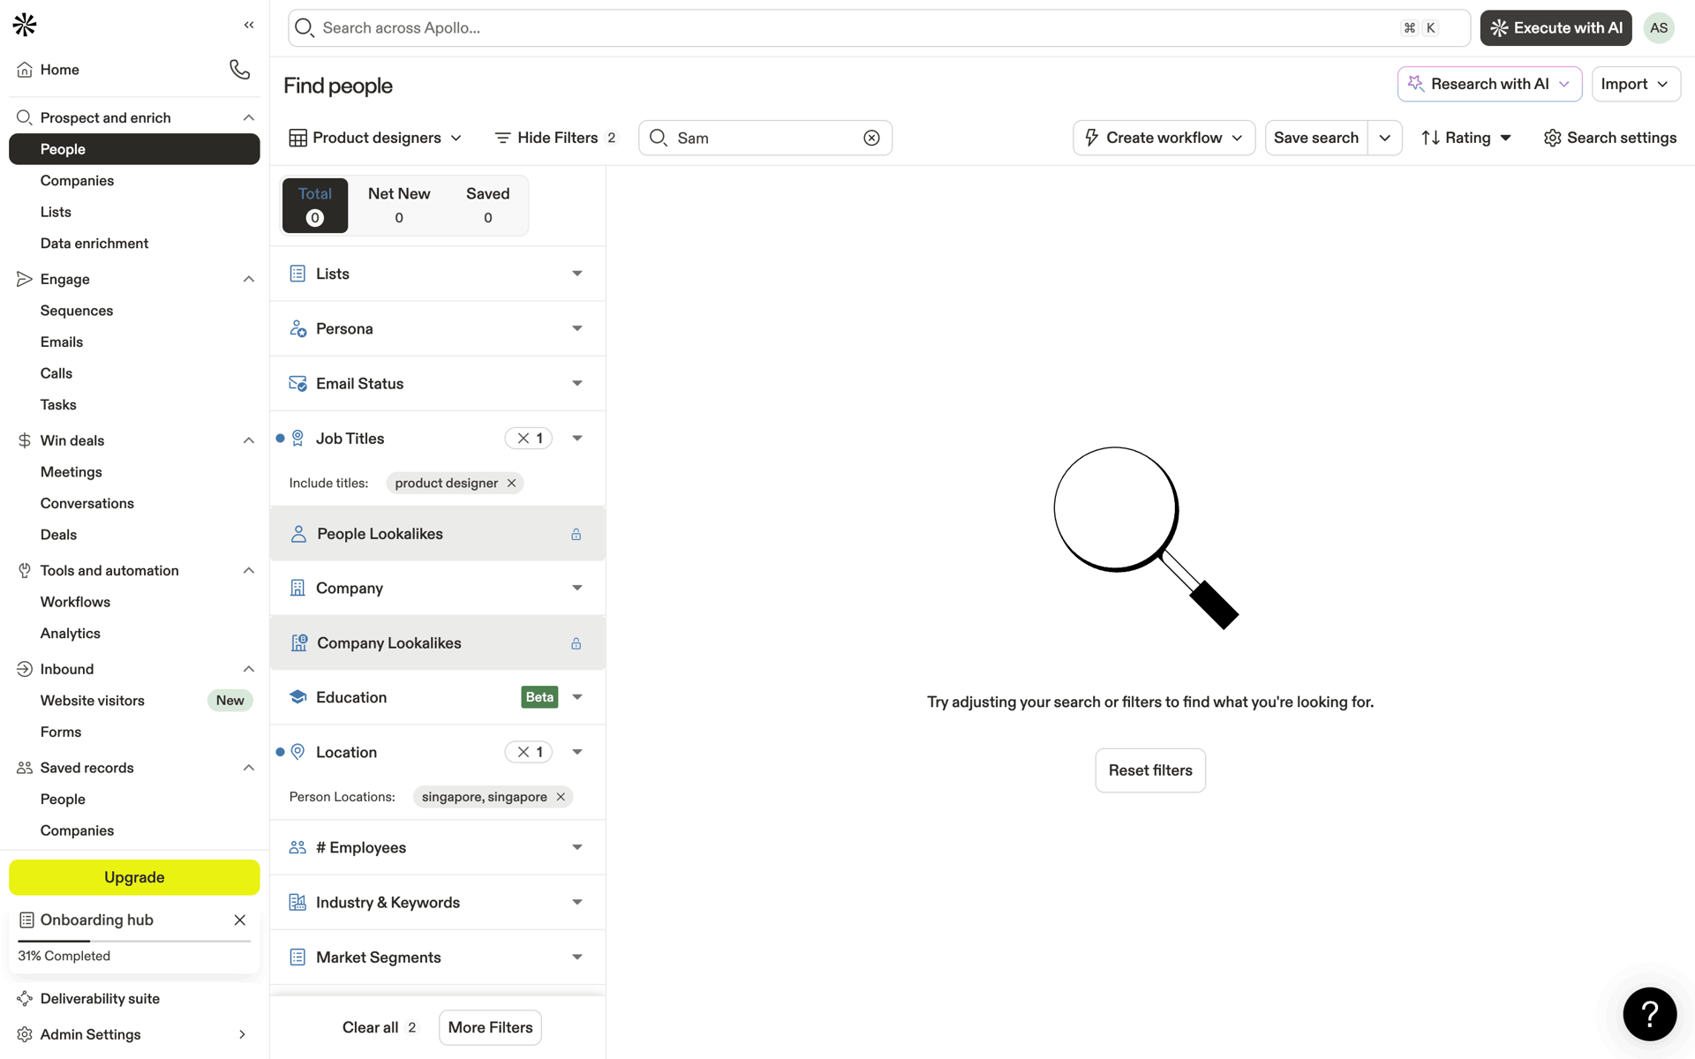Image resolution: width=1695 pixels, height=1059 pixels.
Task: Click the Email Status envelope icon
Action: pyautogui.click(x=298, y=384)
